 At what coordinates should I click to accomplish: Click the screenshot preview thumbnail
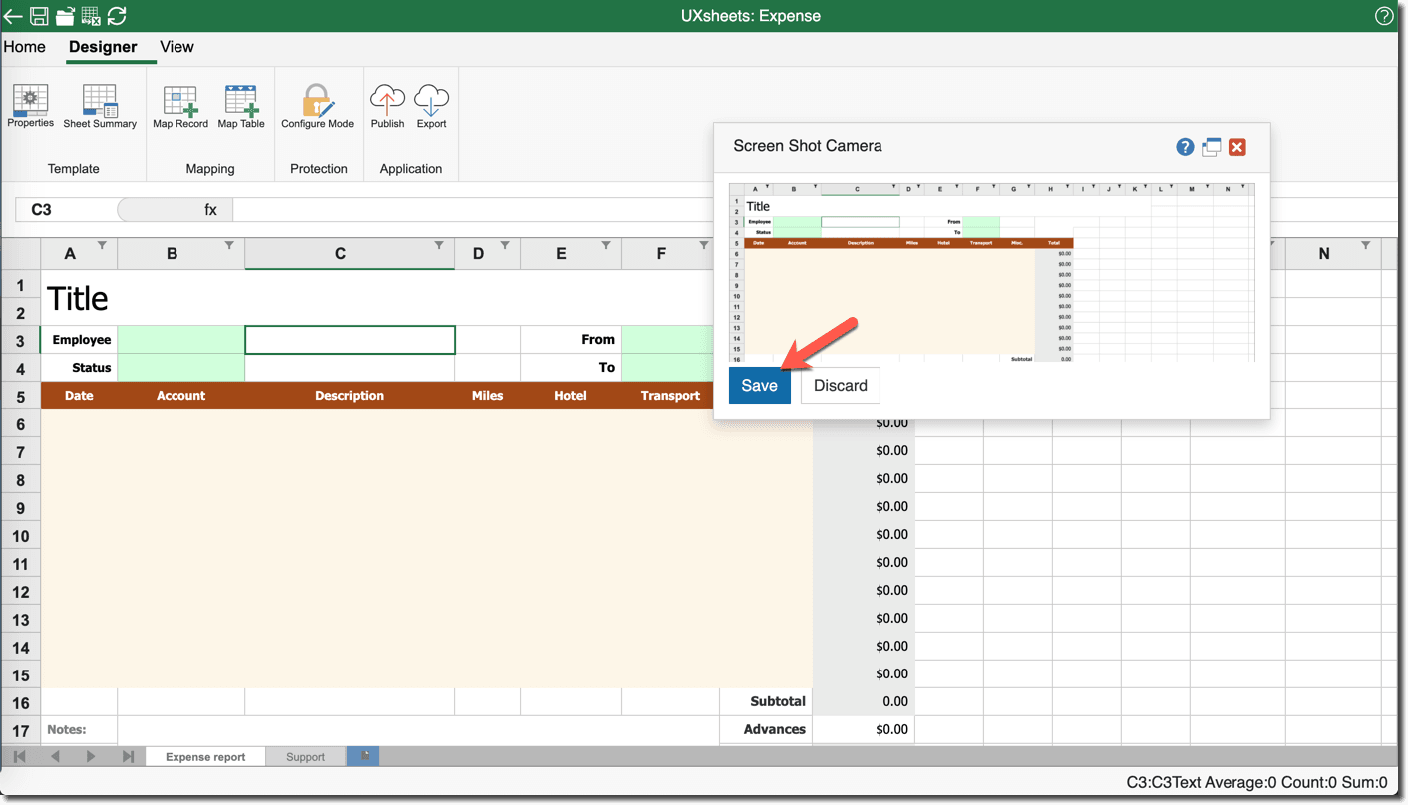992,271
